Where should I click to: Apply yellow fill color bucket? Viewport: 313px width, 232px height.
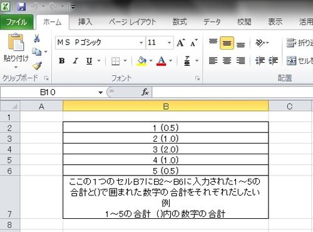(x=141, y=61)
